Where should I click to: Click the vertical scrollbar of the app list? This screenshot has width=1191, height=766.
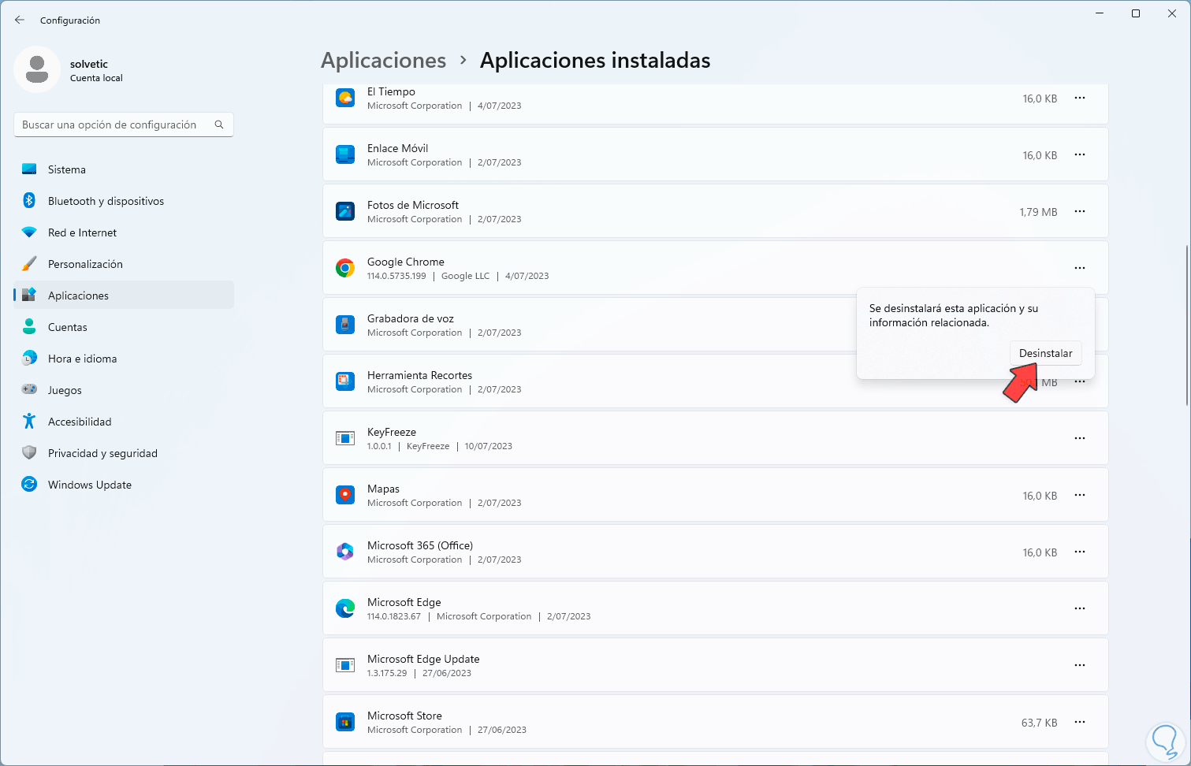coord(1185,326)
